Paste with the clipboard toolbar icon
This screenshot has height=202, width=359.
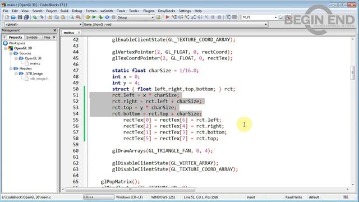(63, 17)
